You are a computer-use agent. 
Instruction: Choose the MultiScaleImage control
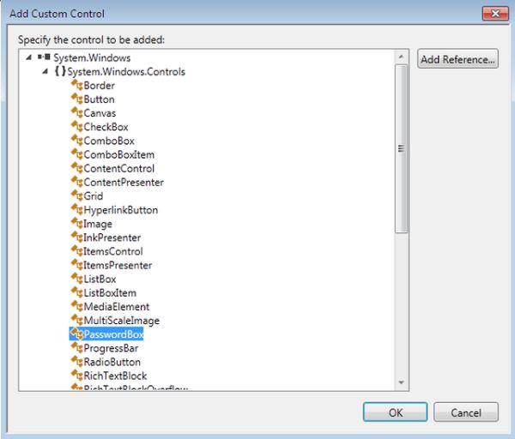(115, 320)
